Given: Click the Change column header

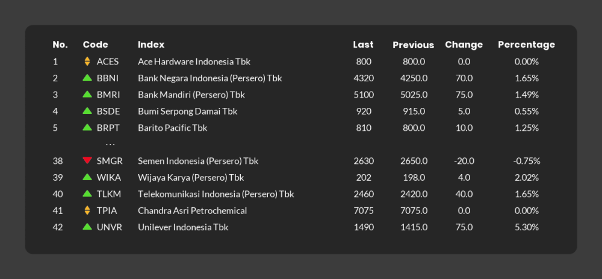Looking at the screenshot, I should (464, 45).
